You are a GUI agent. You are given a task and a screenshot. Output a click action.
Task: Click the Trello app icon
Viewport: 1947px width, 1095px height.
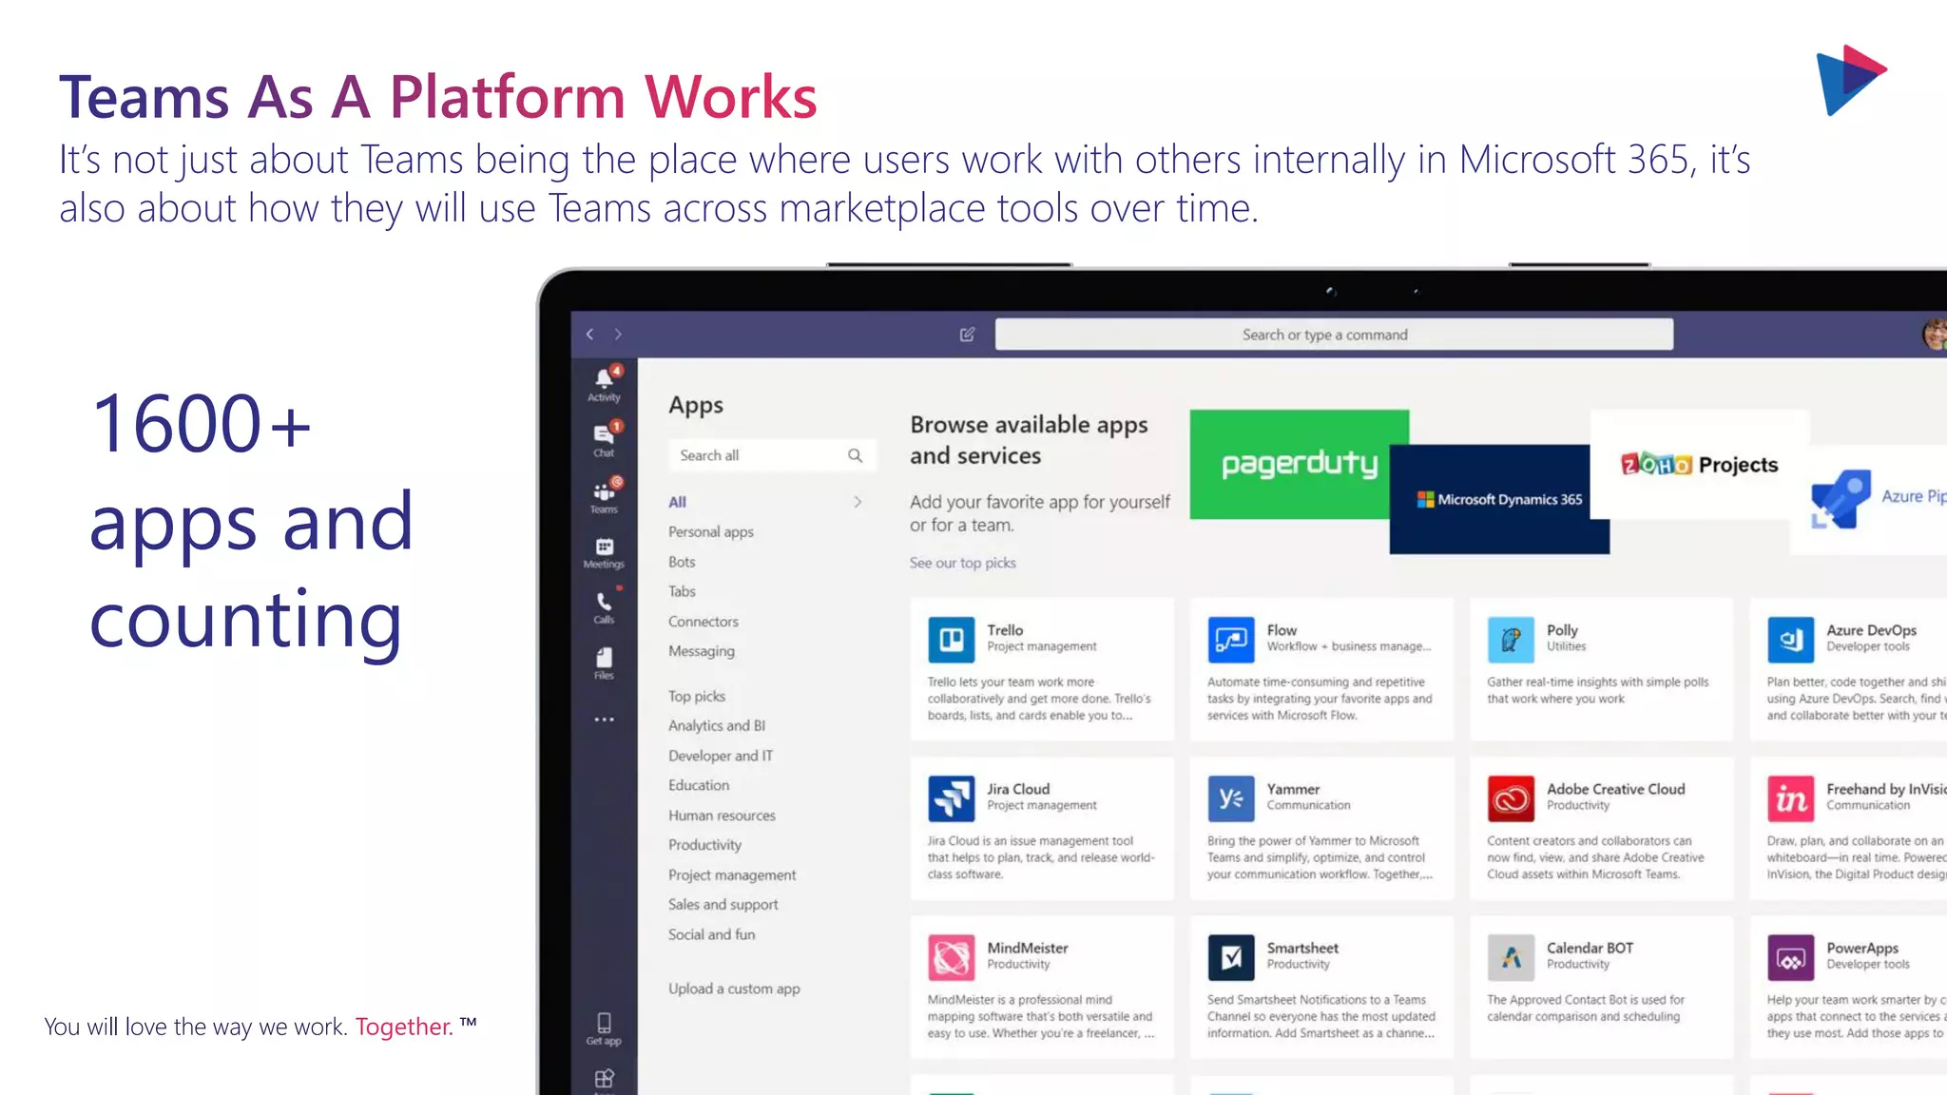tap(951, 639)
